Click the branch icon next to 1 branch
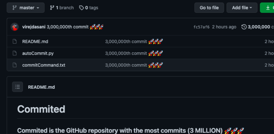Image resolution: width=274 pixels, height=134 pixels. [52, 8]
